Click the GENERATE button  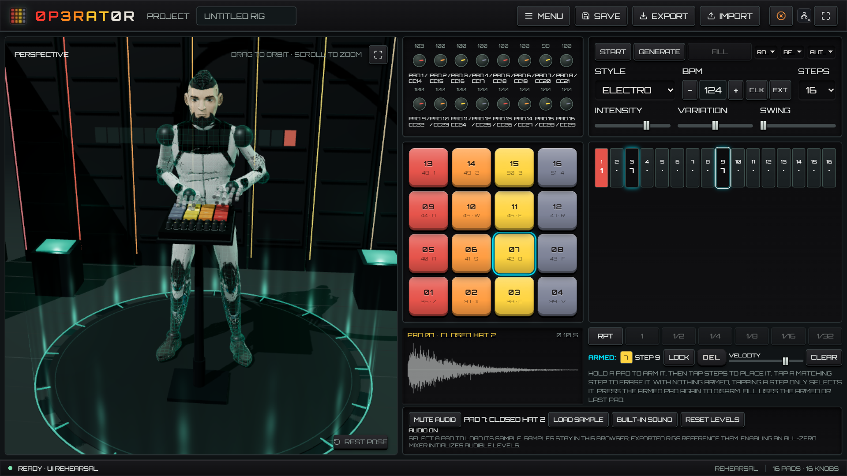(659, 52)
